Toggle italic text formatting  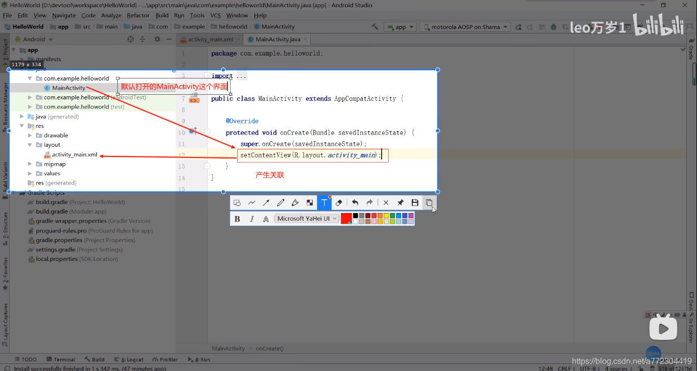pyautogui.click(x=252, y=219)
